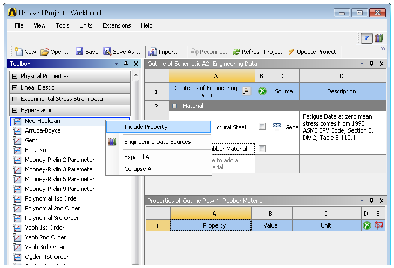The width and height of the screenshot is (394, 268).
Task: Open an existing project via Open icon
Action: pos(45,52)
